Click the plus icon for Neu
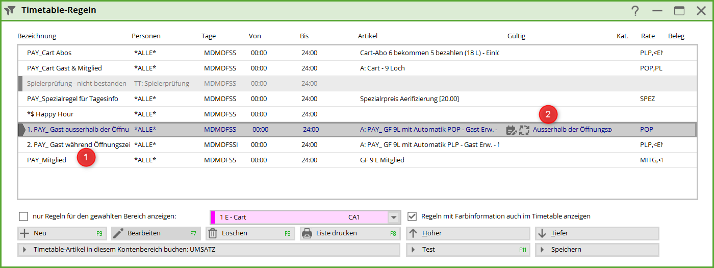 24,233
